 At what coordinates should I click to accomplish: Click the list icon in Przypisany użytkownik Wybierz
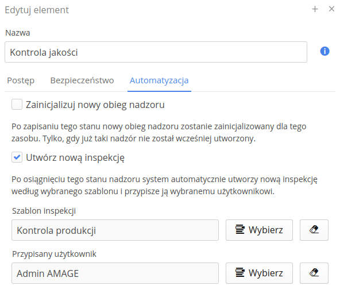point(240,273)
